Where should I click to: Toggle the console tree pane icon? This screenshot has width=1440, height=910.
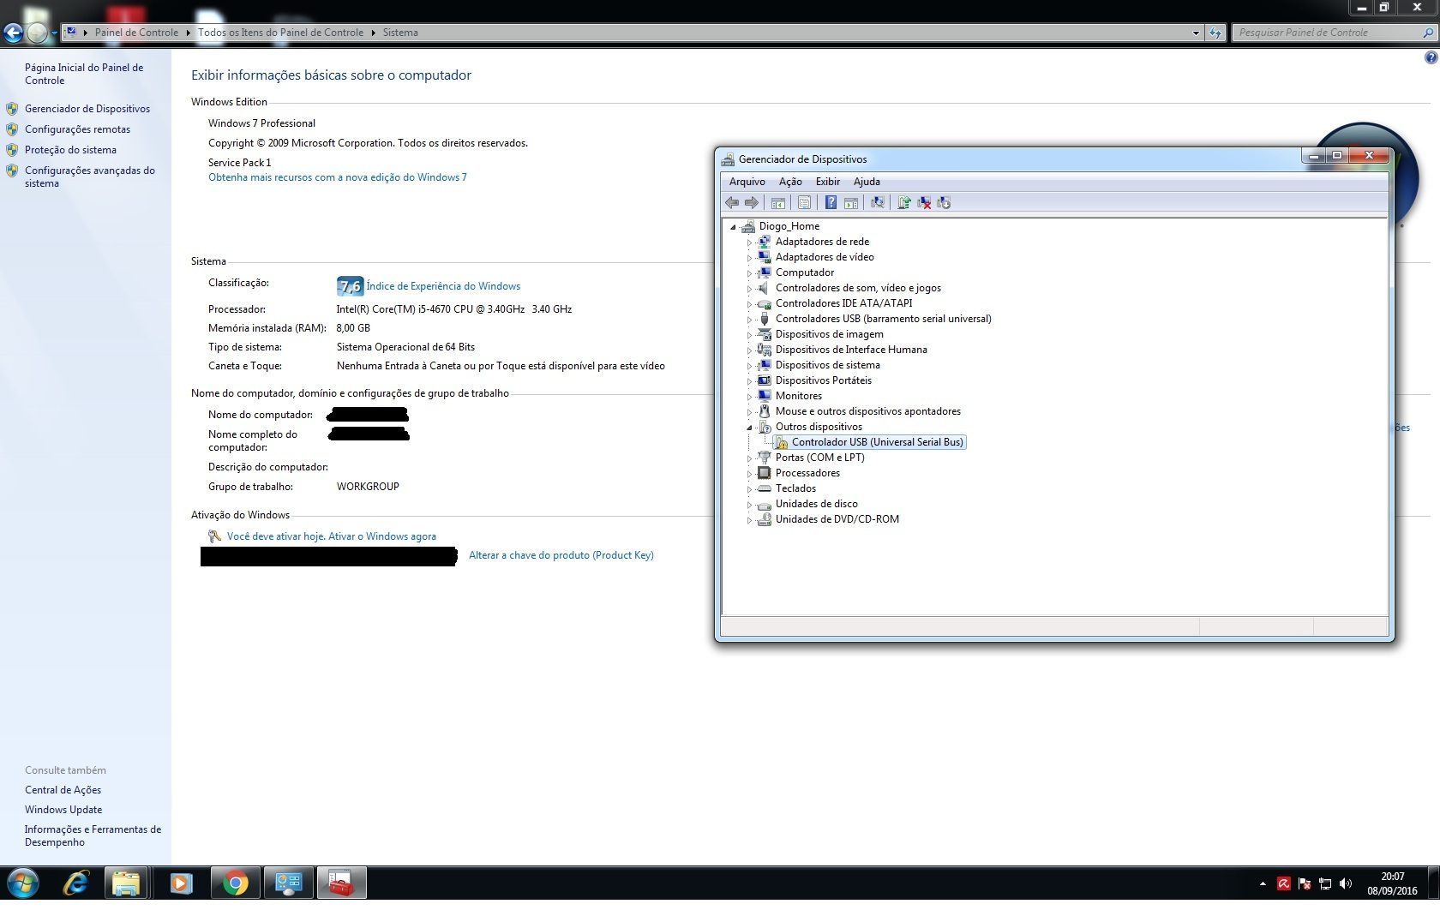pyautogui.click(x=778, y=203)
